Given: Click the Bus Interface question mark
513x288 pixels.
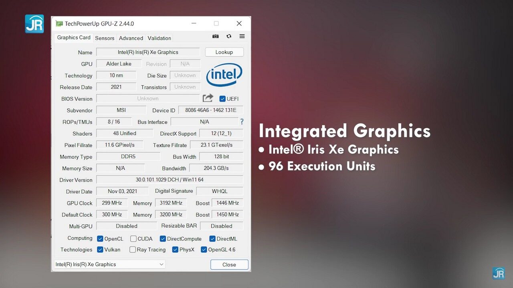Looking at the screenshot, I should [x=242, y=122].
